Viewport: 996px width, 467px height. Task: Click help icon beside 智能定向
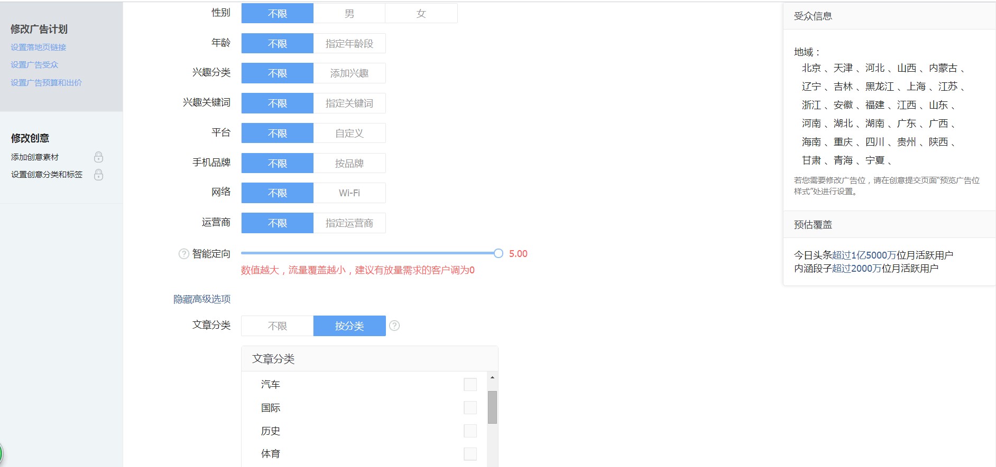[183, 254]
